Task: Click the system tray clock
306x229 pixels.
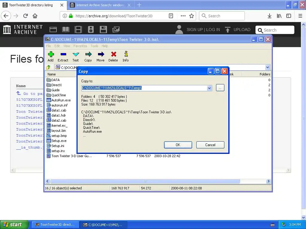Action: click(295, 225)
